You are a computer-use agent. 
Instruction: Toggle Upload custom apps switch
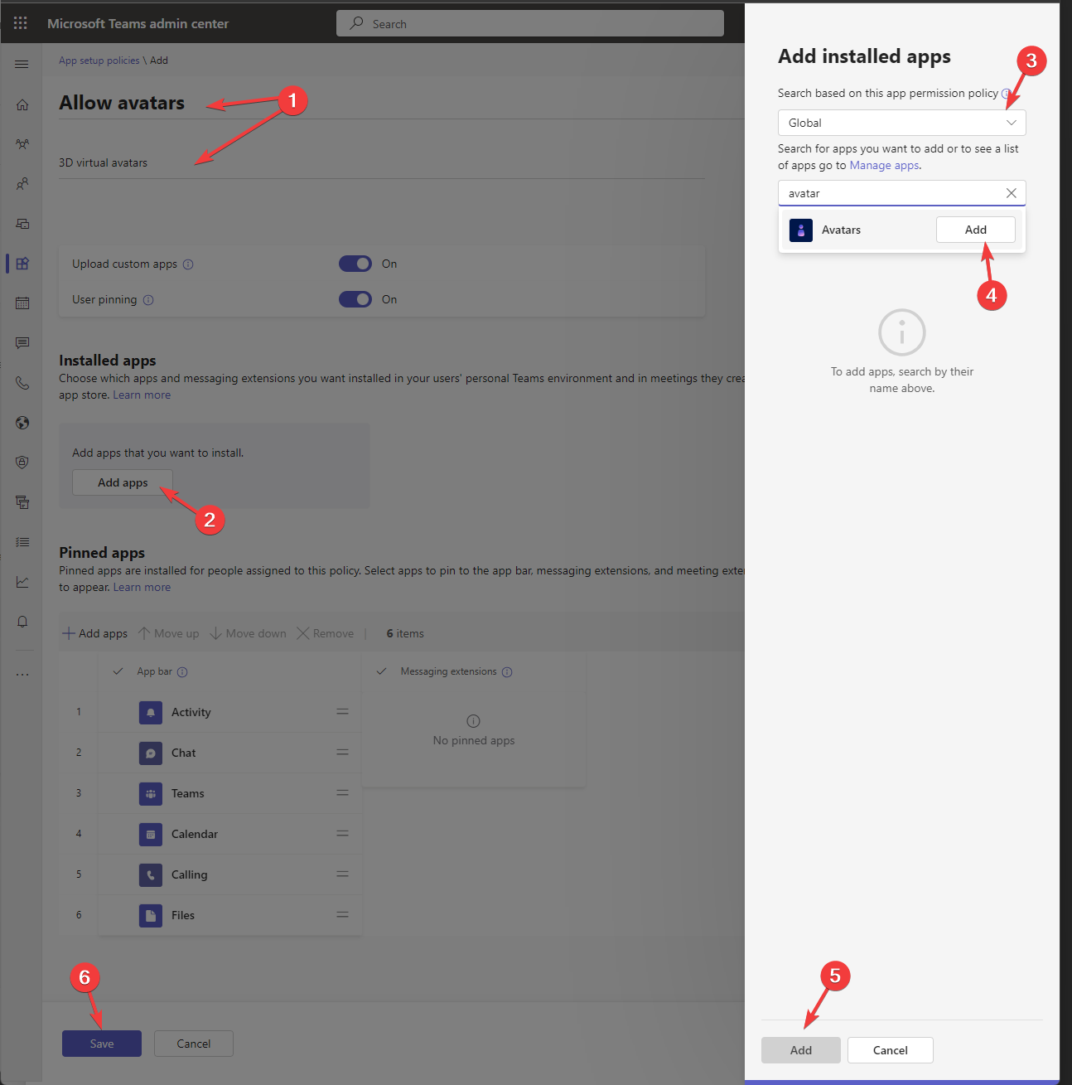[x=355, y=264]
